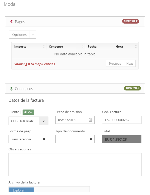Click the Explorar file browse button
Image resolution: width=150 pixels, height=195 pixels.
21,190
